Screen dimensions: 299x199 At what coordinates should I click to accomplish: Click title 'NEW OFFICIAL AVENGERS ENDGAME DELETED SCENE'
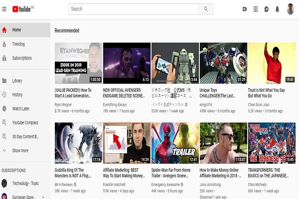click(124, 93)
